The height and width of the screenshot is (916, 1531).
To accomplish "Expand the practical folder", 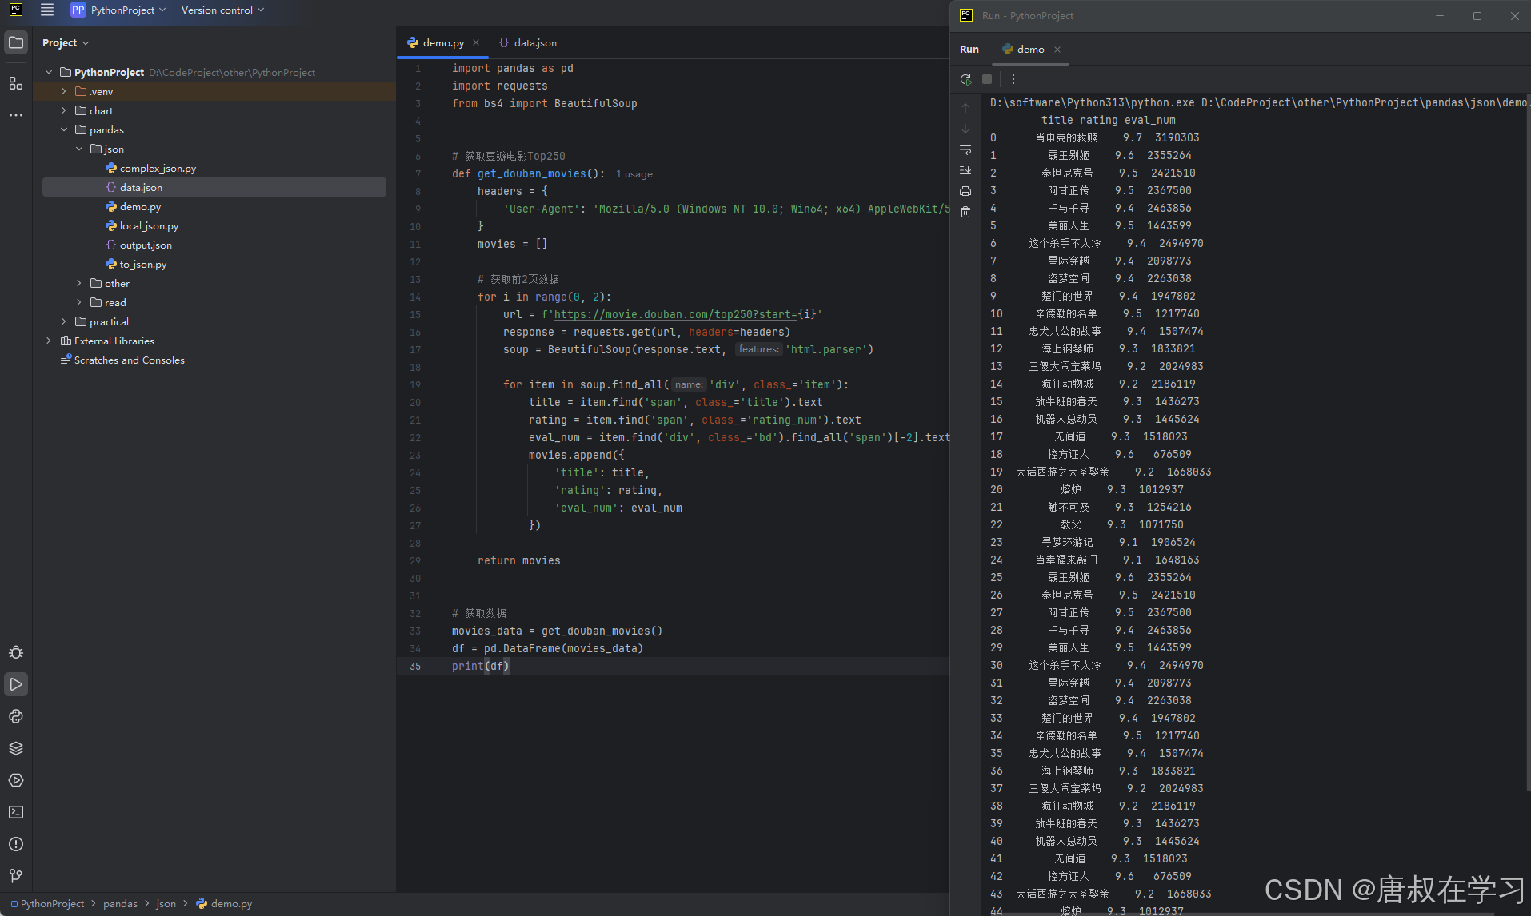I will (x=64, y=321).
